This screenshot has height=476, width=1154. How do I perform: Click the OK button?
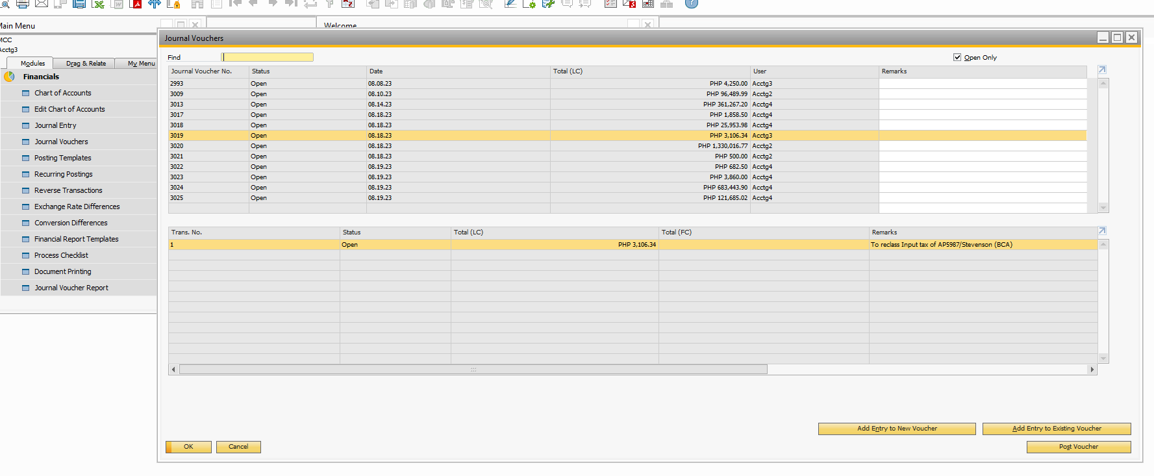coord(188,447)
